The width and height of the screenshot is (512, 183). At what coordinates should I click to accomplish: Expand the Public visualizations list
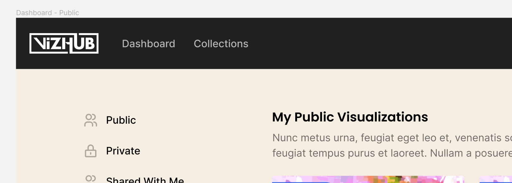[121, 120]
